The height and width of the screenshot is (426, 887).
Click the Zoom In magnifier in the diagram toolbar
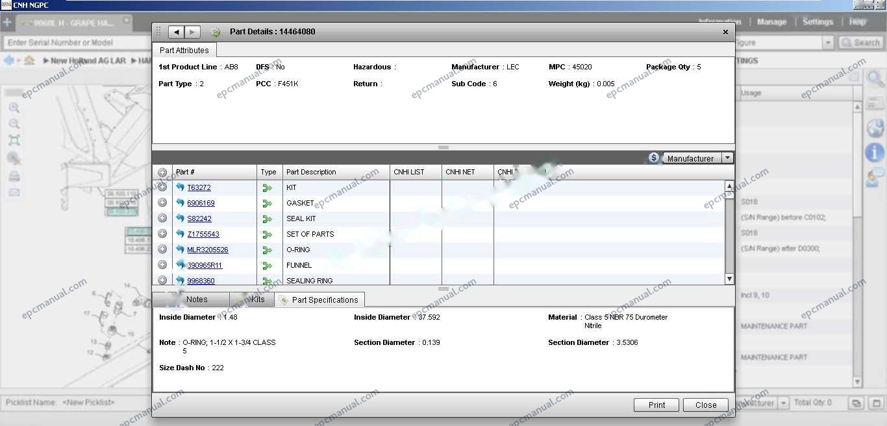pyautogui.click(x=14, y=108)
